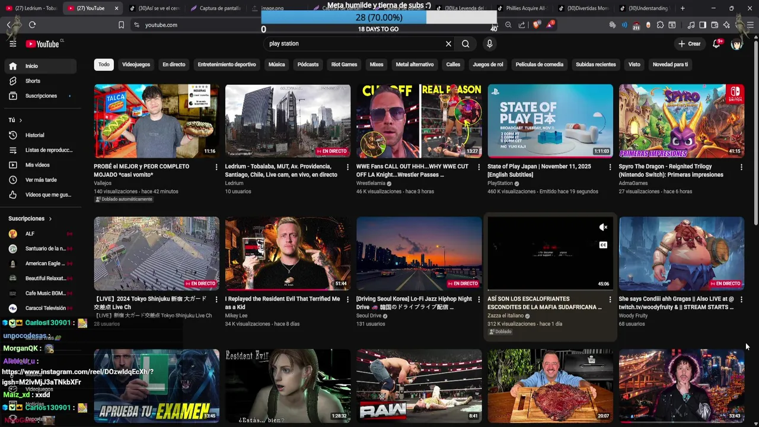Bookmark this page icon

(121, 25)
